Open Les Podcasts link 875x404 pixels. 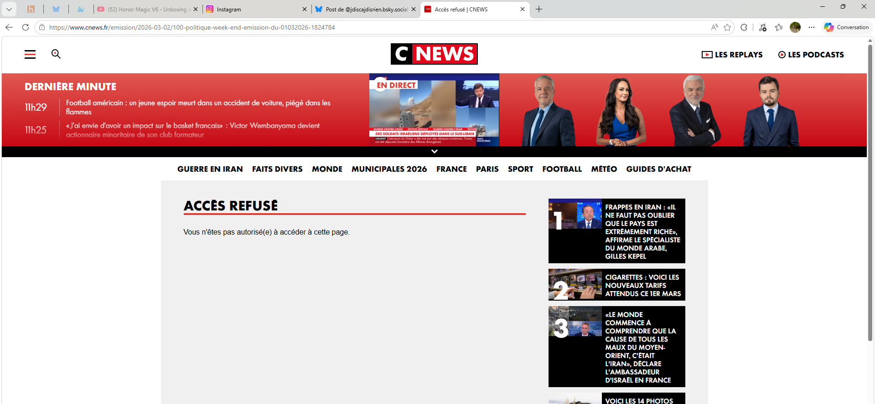pos(811,55)
